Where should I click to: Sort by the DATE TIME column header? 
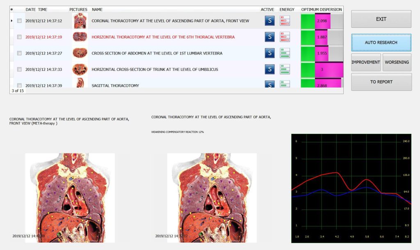(x=36, y=9)
